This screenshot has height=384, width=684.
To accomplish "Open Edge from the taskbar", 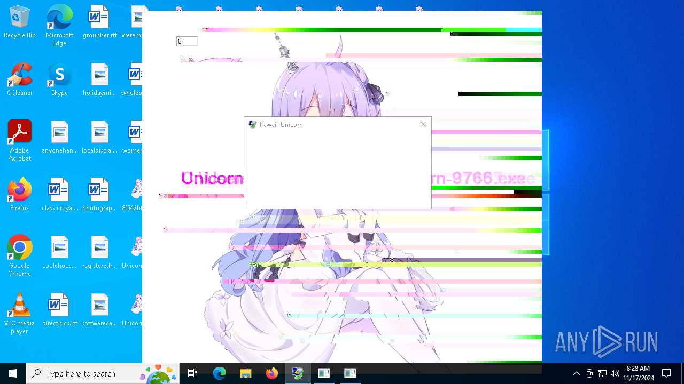I will click(x=220, y=373).
